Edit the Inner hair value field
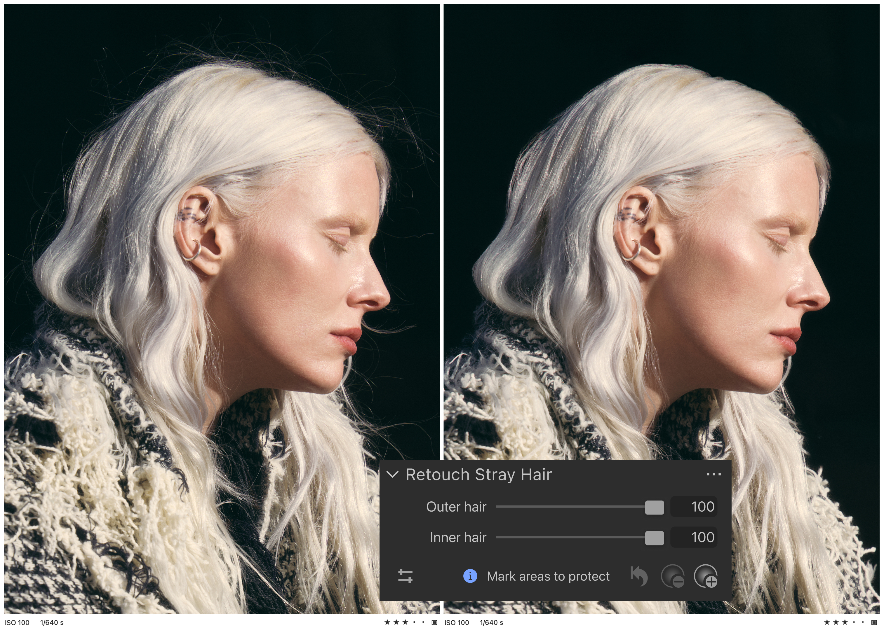This screenshot has width=884, height=630. point(693,537)
